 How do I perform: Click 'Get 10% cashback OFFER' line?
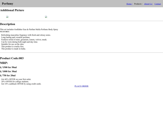[21, 84]
